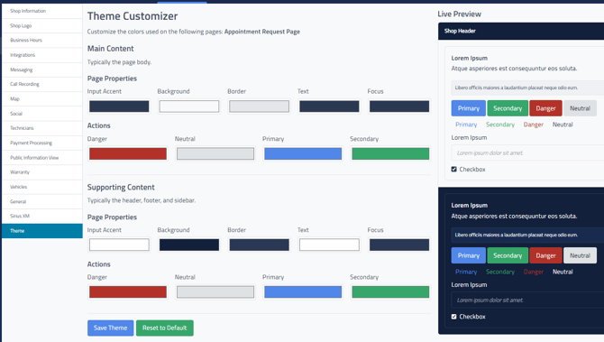Screen dimensions: 604x342
Task: Click Neutral button in dark preview
Action: [581, 255]
